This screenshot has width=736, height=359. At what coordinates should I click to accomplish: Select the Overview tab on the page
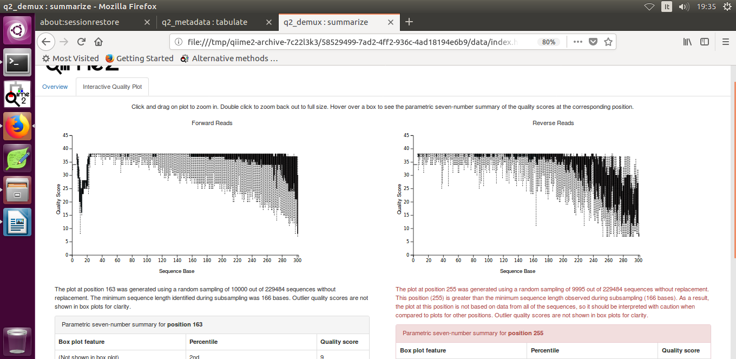coord(55,87)
